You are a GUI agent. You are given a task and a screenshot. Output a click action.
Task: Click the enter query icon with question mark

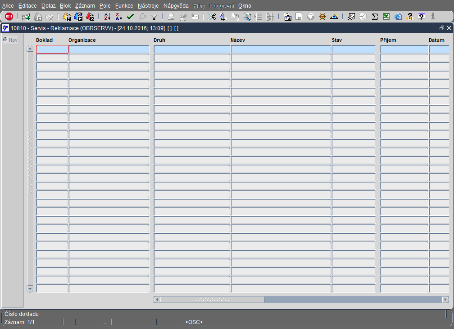(x=67, y=17)
